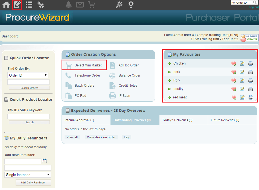Open the Batch Orders option
The height and width of the screenshot is (190, 259).
[84, 85]
